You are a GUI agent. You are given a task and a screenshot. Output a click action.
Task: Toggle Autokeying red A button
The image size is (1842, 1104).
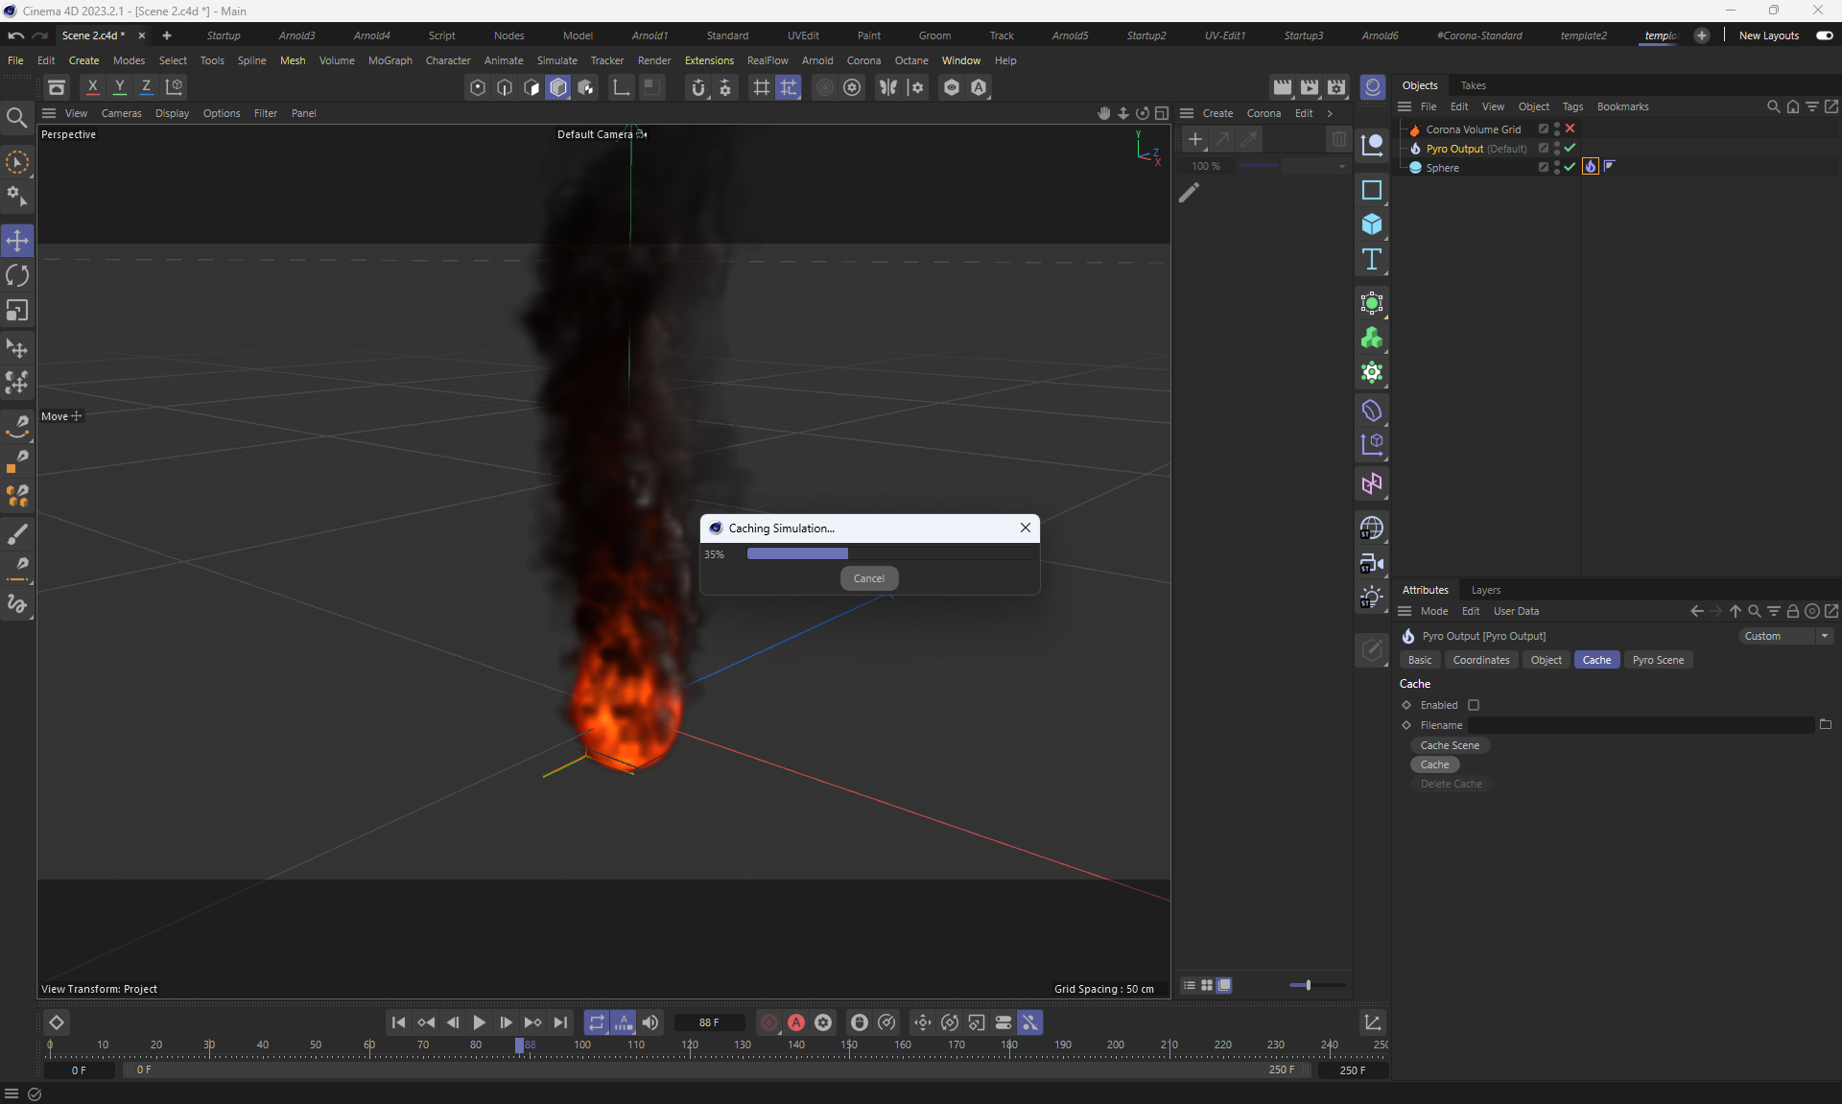796,1022
